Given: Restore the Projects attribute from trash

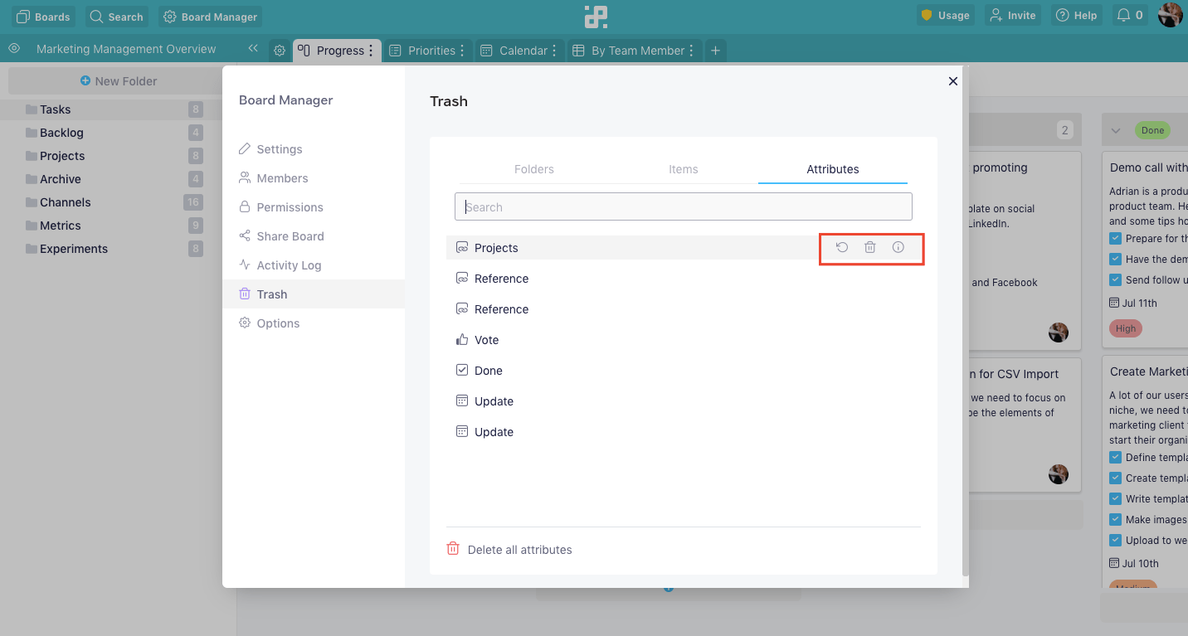Looking at the screenshot, I should 842,247.
